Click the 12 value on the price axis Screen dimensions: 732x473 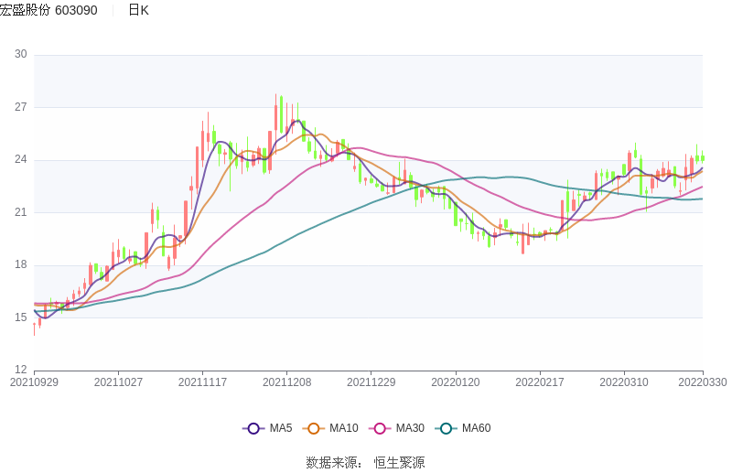pyautogui.click(x=20, y=371)
